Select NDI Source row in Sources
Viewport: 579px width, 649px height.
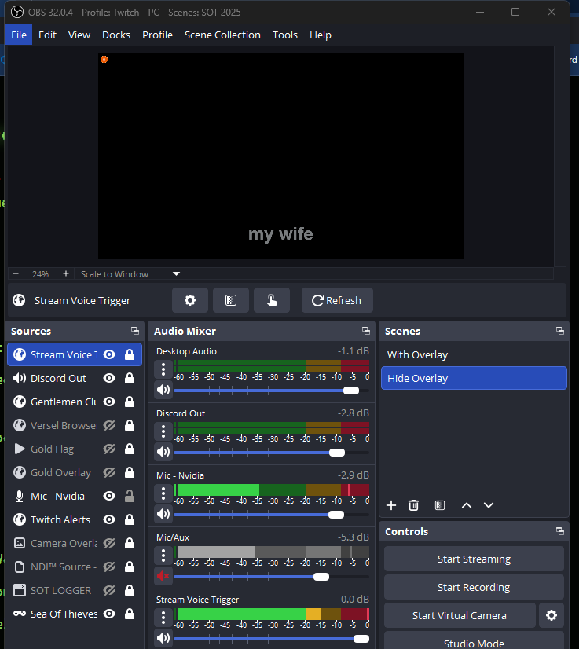point(75,567)
